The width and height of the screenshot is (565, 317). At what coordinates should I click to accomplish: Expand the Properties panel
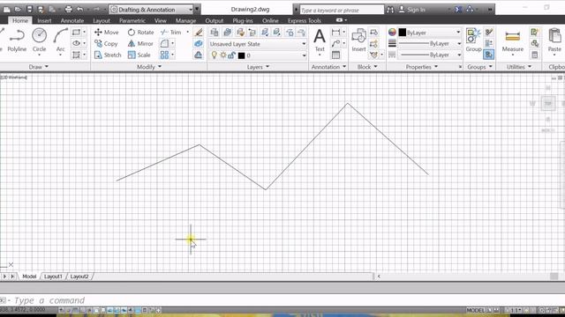point(422,67)
